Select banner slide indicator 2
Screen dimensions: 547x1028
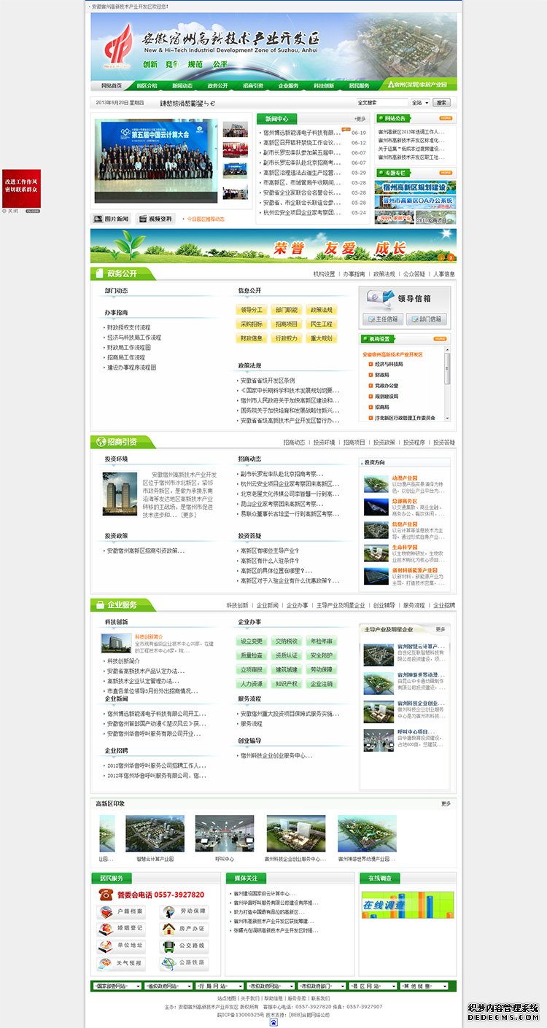tap(451, 257)
